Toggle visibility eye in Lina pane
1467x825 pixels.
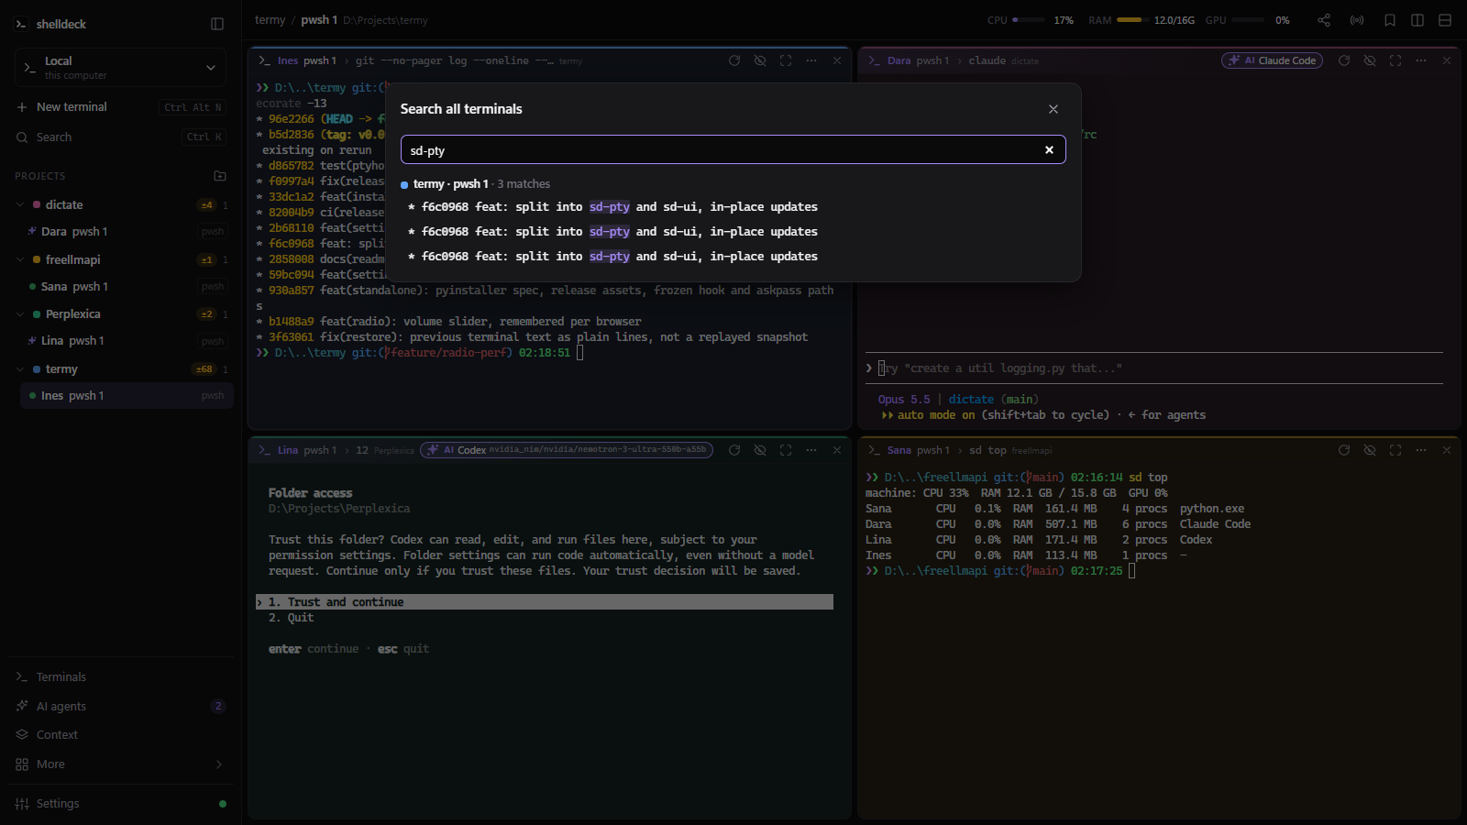coord(760,450)
